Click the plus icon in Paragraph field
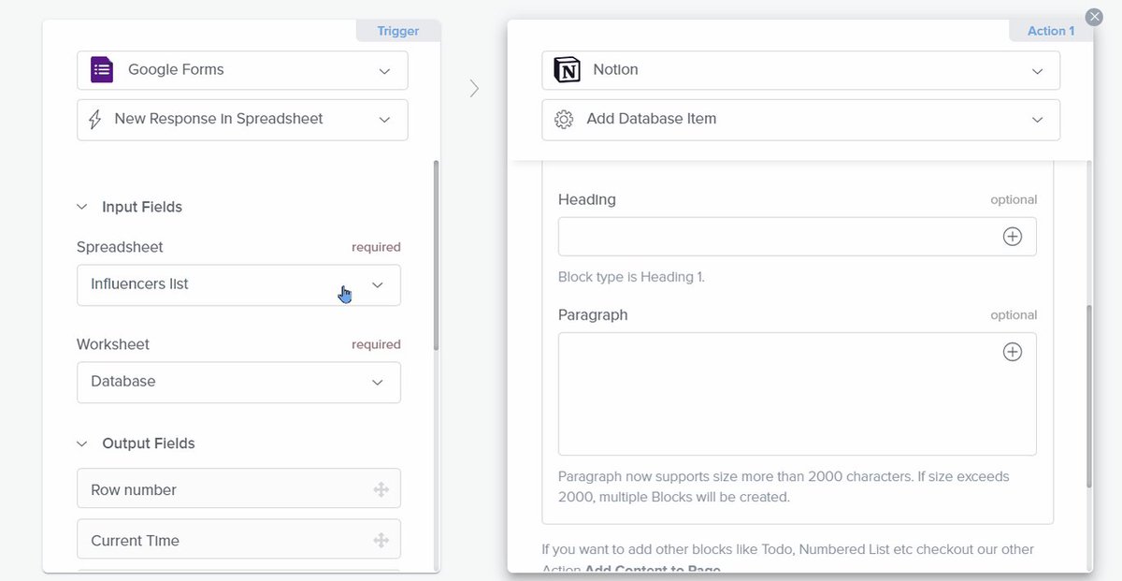The height and width of the screenshot is (581, 1122). (x=1012, y=352)
